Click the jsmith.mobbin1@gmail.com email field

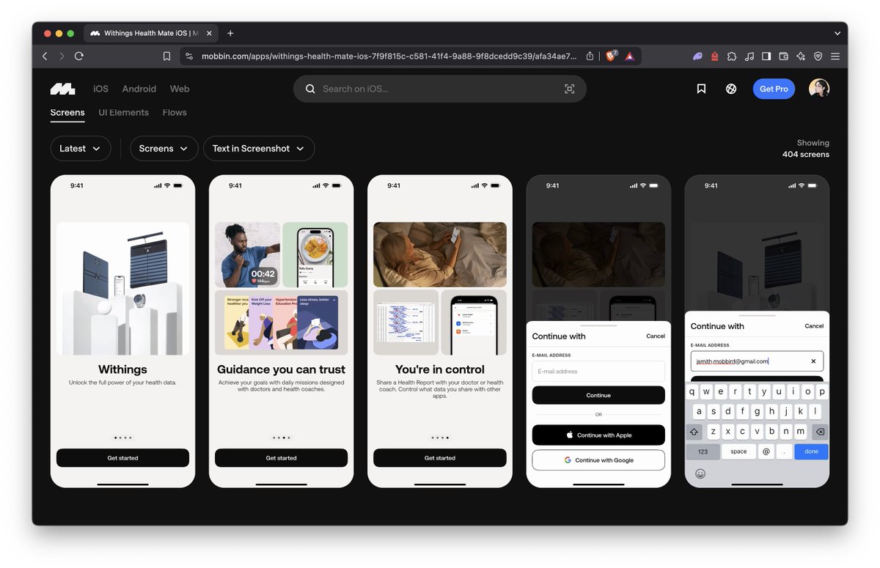pyautogui.click(x=757, y=361)
